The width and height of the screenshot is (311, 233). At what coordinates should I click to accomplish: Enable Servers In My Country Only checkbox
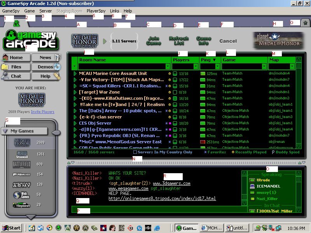(135, 152)
